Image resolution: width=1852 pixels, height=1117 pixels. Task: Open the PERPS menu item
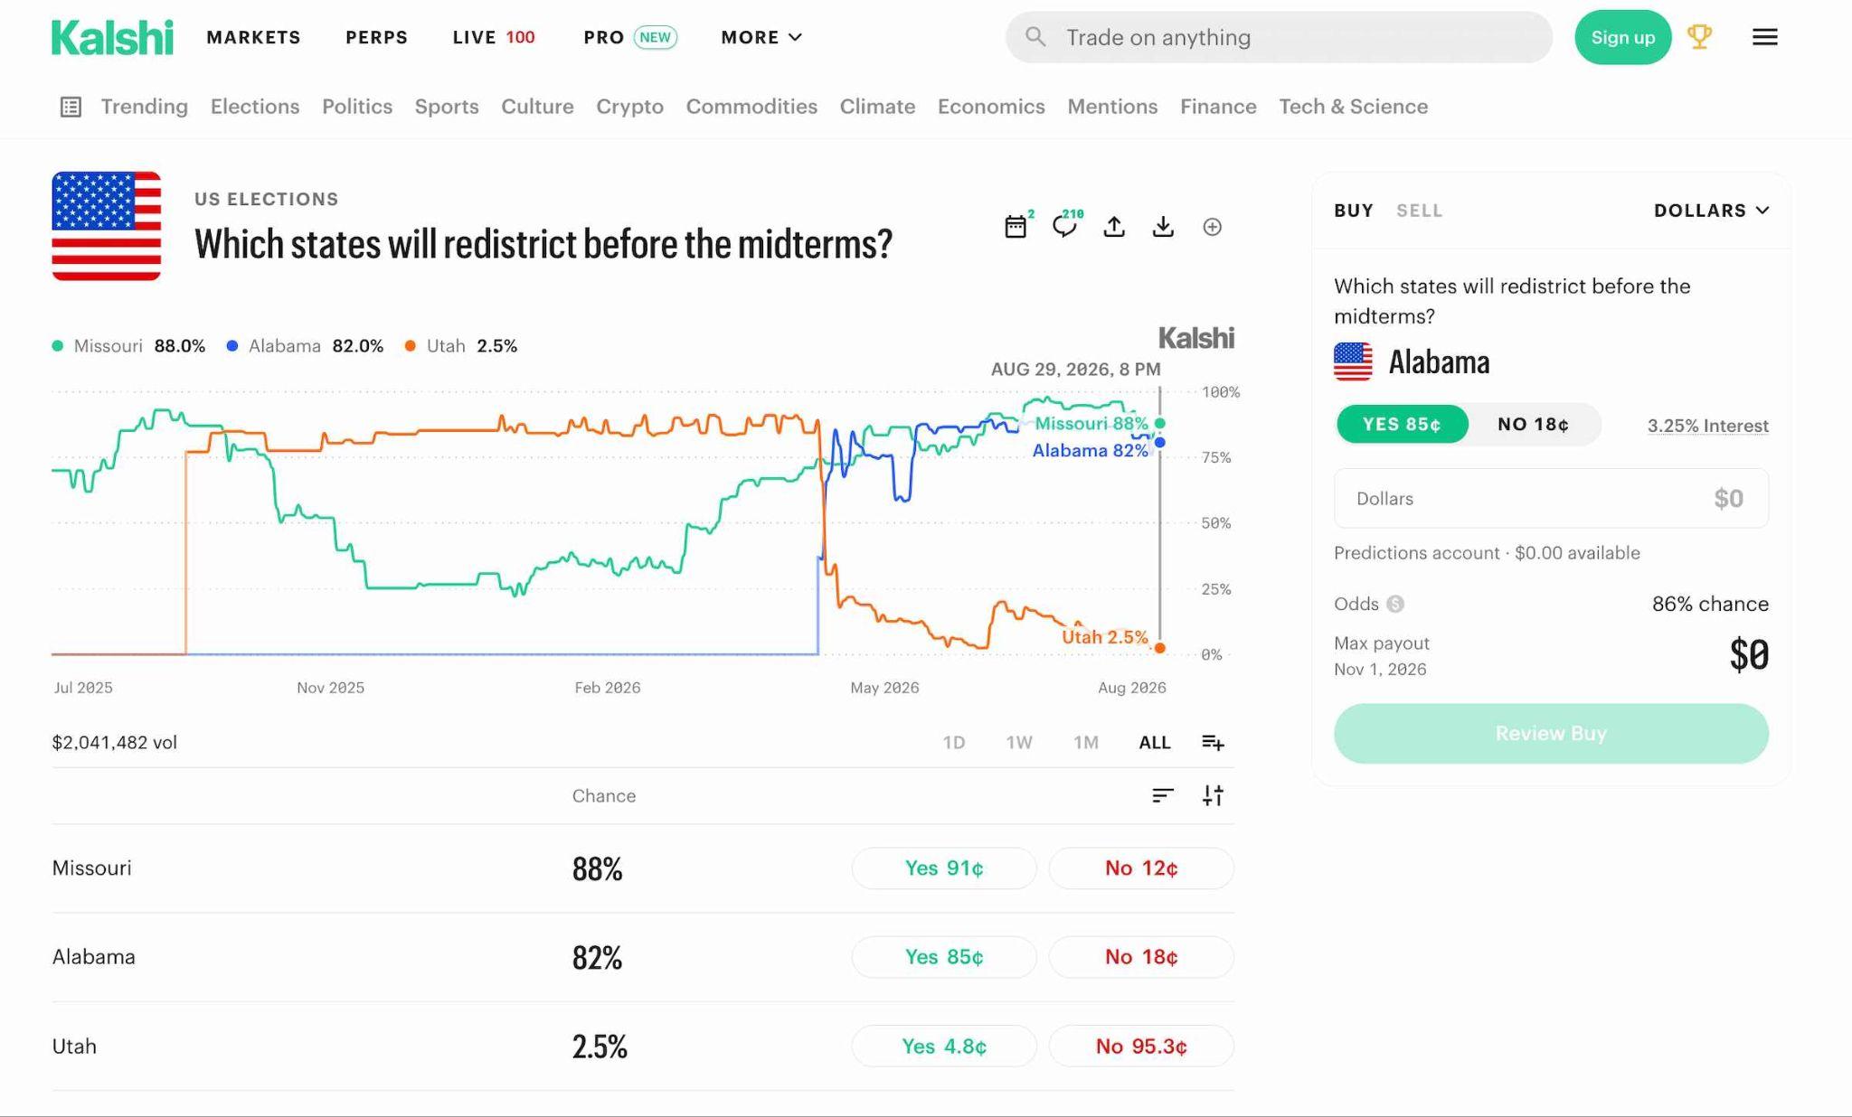pos(376,37)
